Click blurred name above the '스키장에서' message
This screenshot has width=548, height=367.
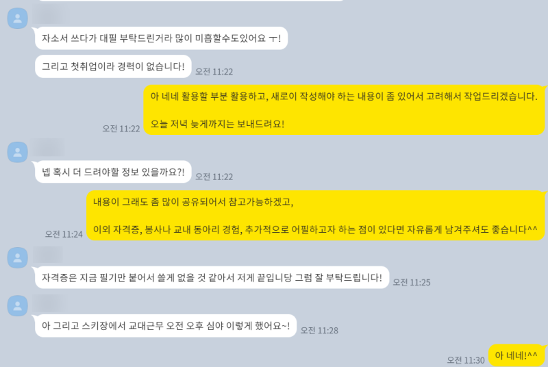(49, 303)
